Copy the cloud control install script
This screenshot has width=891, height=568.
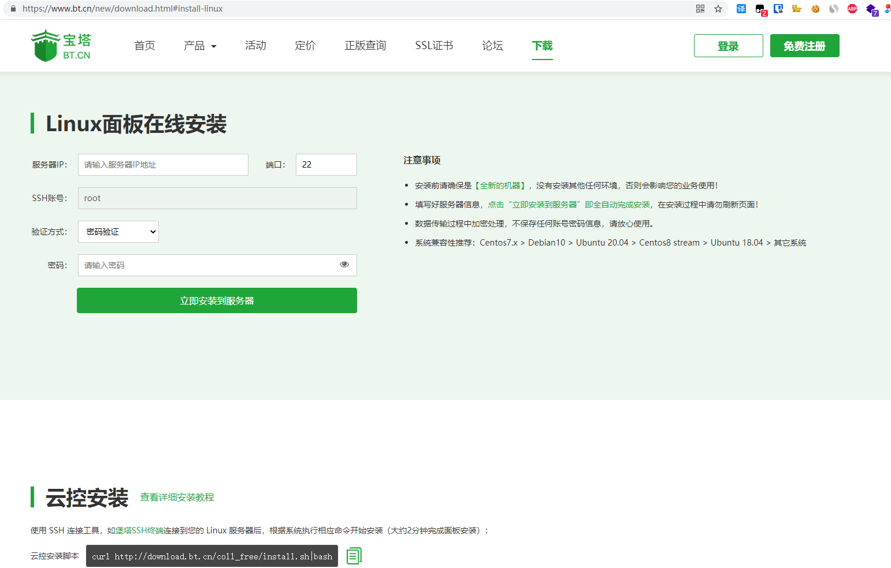(x=354, y=556)
